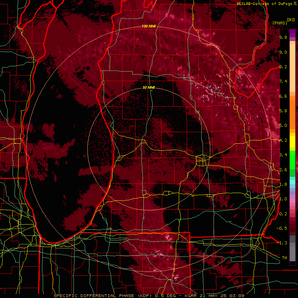298x298 pixels.
Task: Click the "DKD" unit label above the legend
Action: coord(291,20)
